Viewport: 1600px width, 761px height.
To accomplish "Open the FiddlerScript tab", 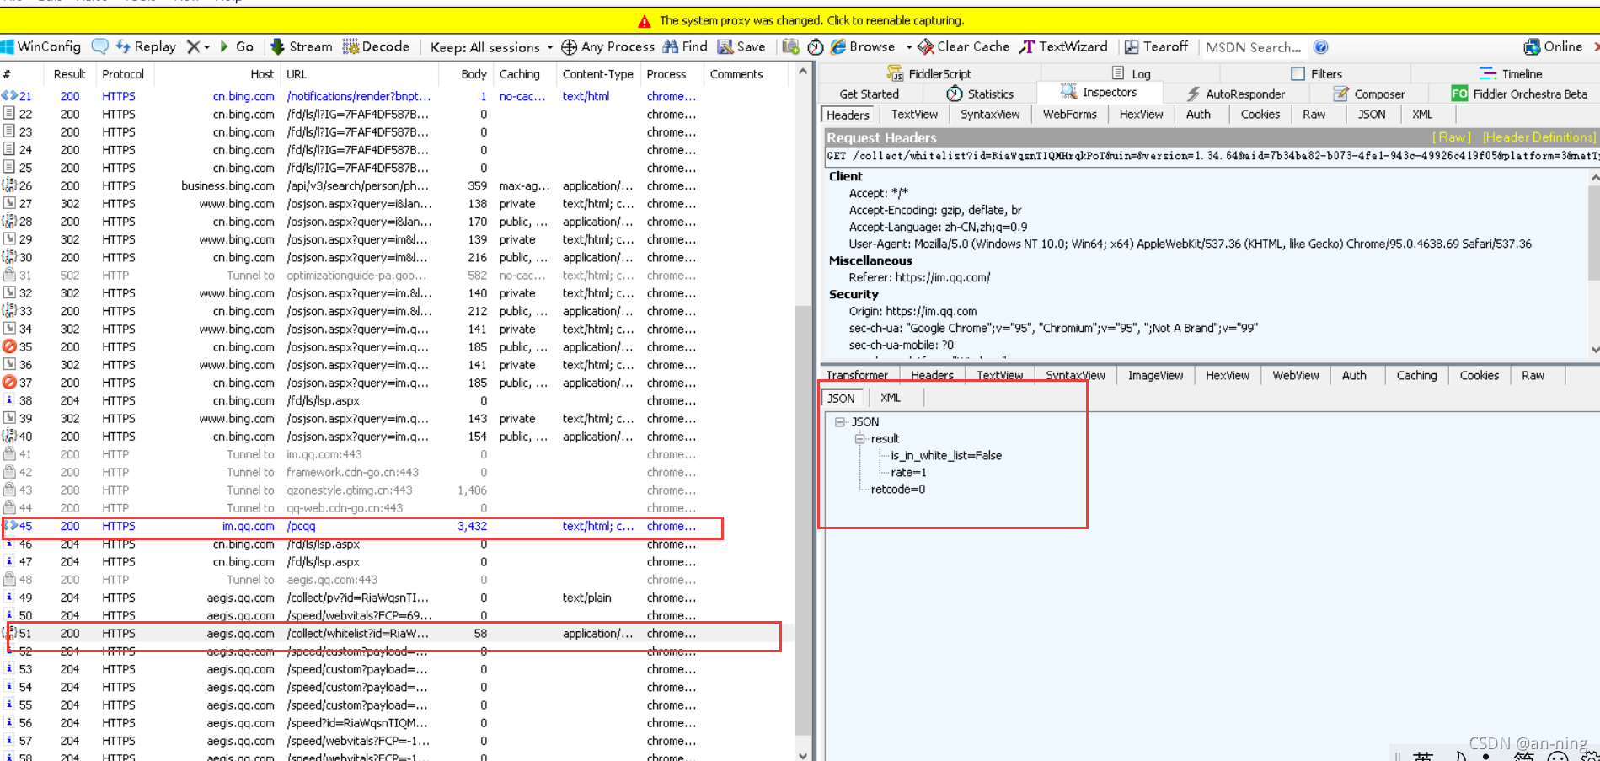I will point(929,74).
